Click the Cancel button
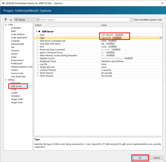Viewport: 166px width, 162px height. click(x=156, y=158)
